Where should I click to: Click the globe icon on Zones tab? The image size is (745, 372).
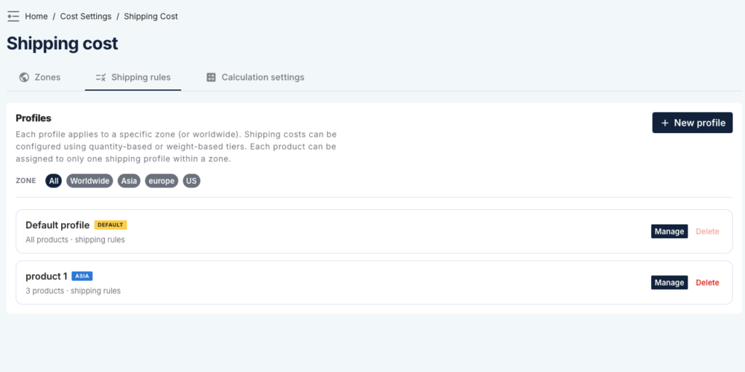(x=25, y=77)
